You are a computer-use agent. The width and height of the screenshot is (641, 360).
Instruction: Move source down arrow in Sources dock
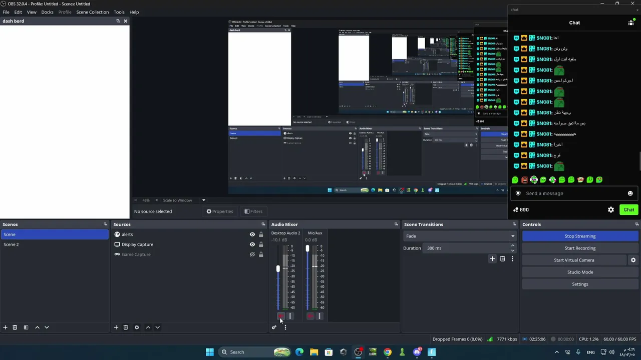[157, 327]
